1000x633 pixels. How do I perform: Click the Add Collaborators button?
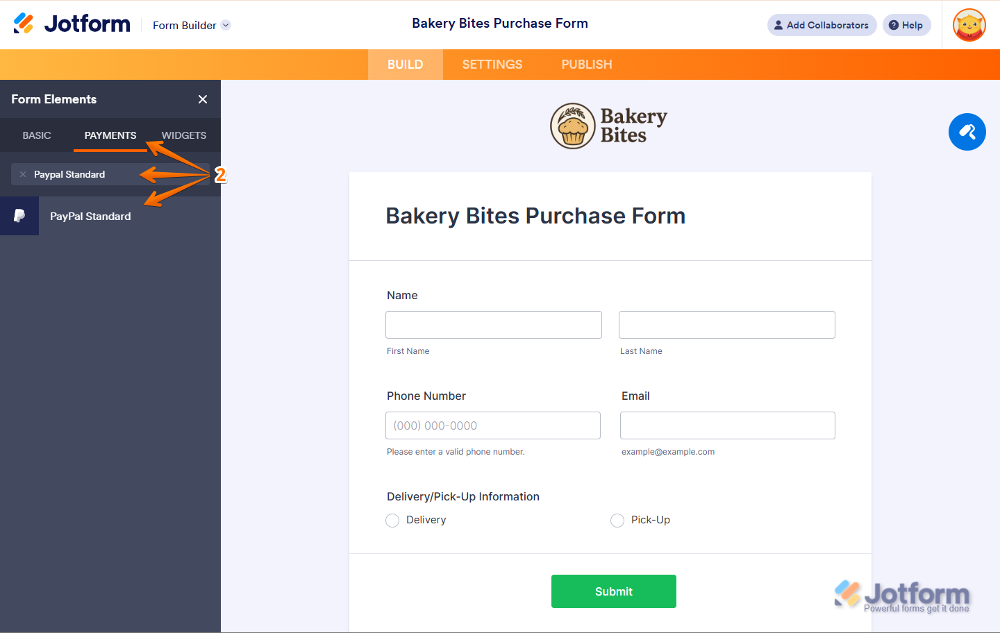coord(822,25)
